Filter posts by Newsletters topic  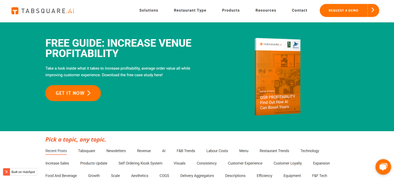[x=116, y=151]
